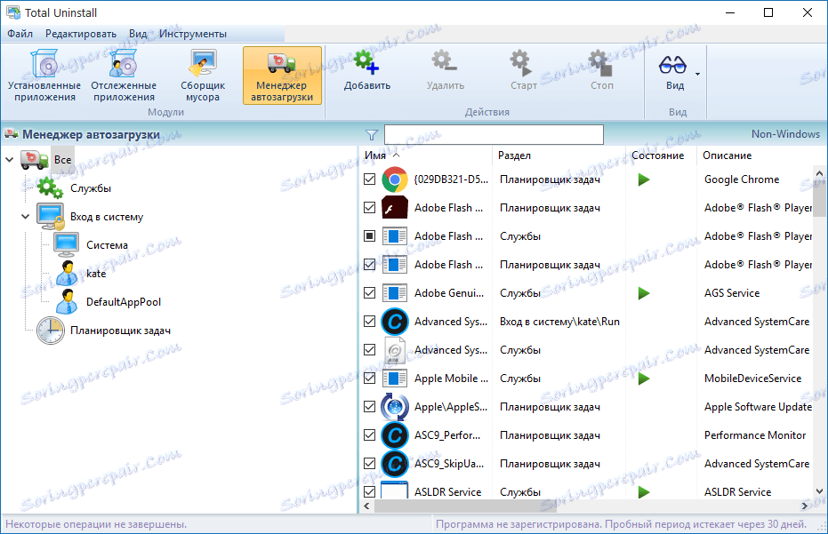Click the Apple\AppleS... update icon

pos(395,407)
